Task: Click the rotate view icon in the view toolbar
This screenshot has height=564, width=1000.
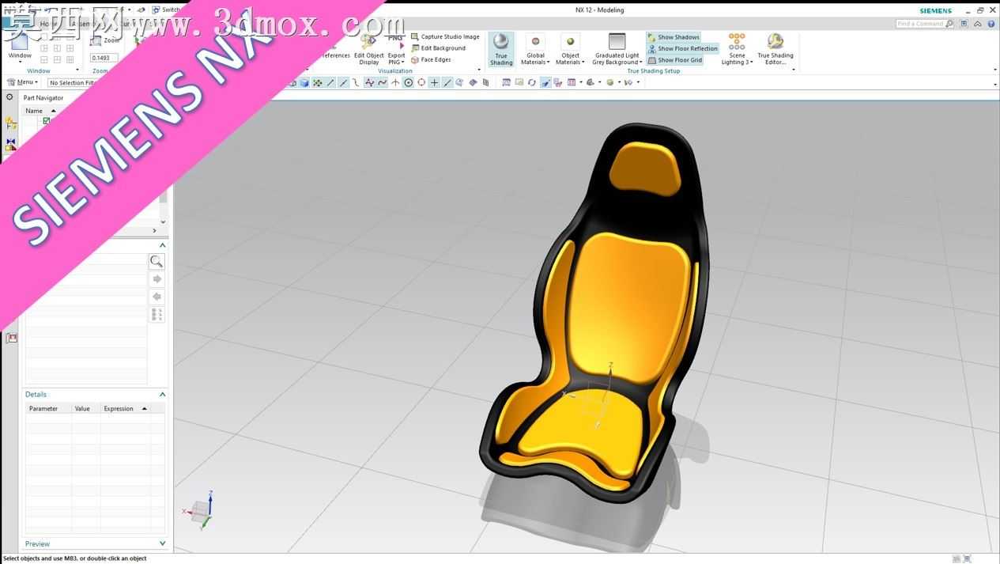Action: 532,82
